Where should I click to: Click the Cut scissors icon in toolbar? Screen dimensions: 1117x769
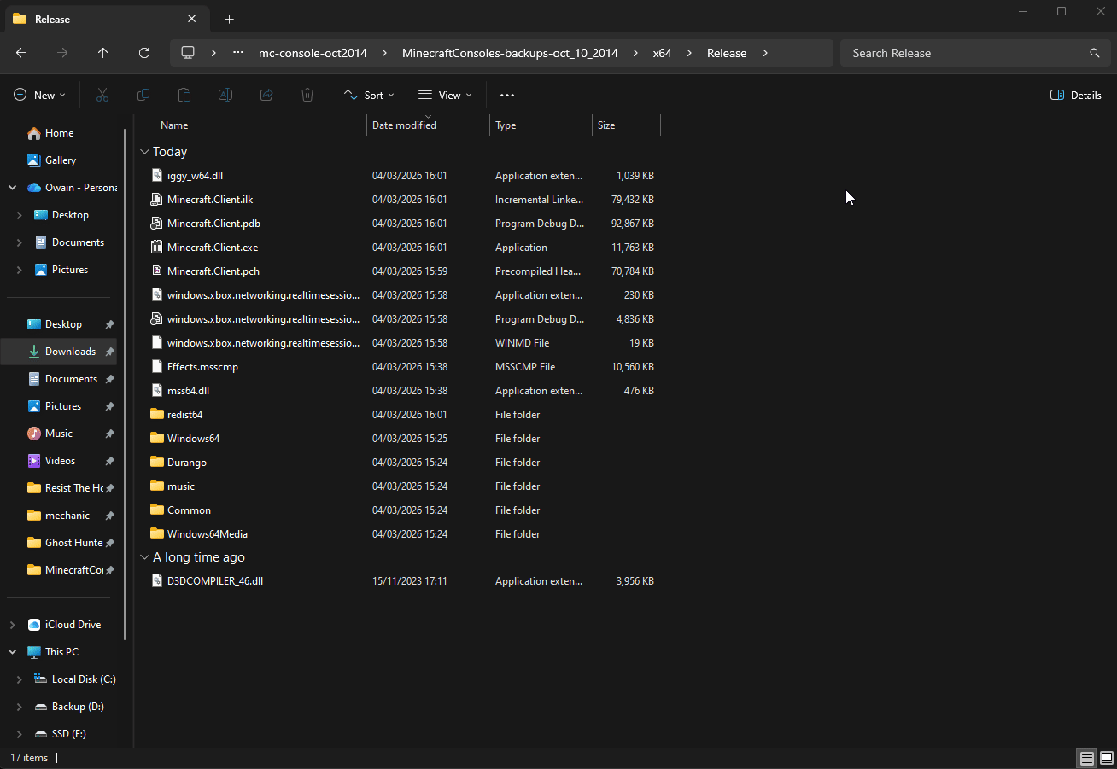(102, 96)
